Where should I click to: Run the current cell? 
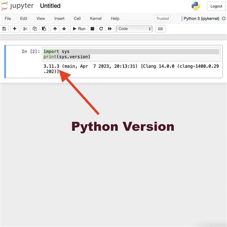pos(79,29)
